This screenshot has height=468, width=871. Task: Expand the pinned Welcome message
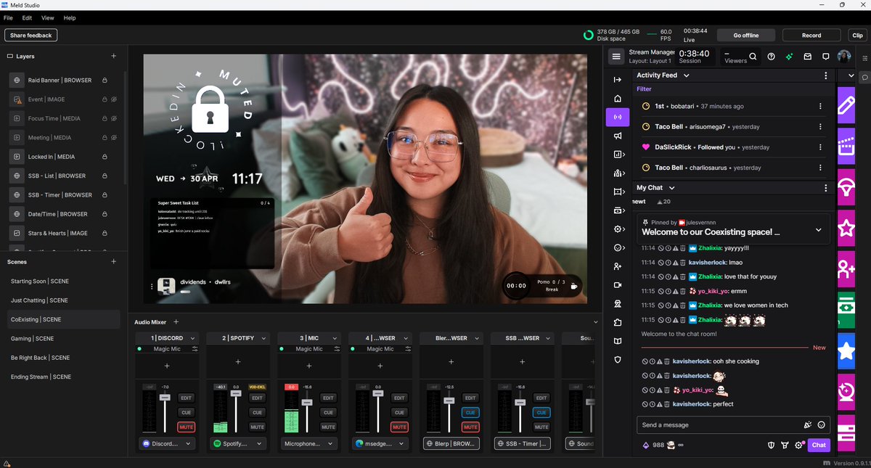click(819, 230)
